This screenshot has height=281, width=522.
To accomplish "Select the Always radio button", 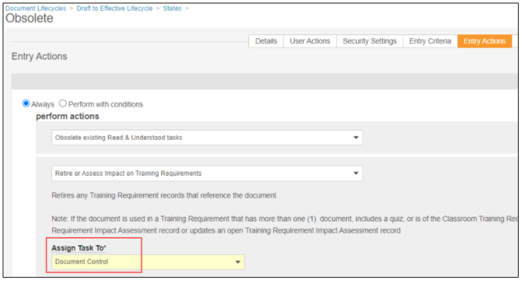I will (x=26, y=104).
